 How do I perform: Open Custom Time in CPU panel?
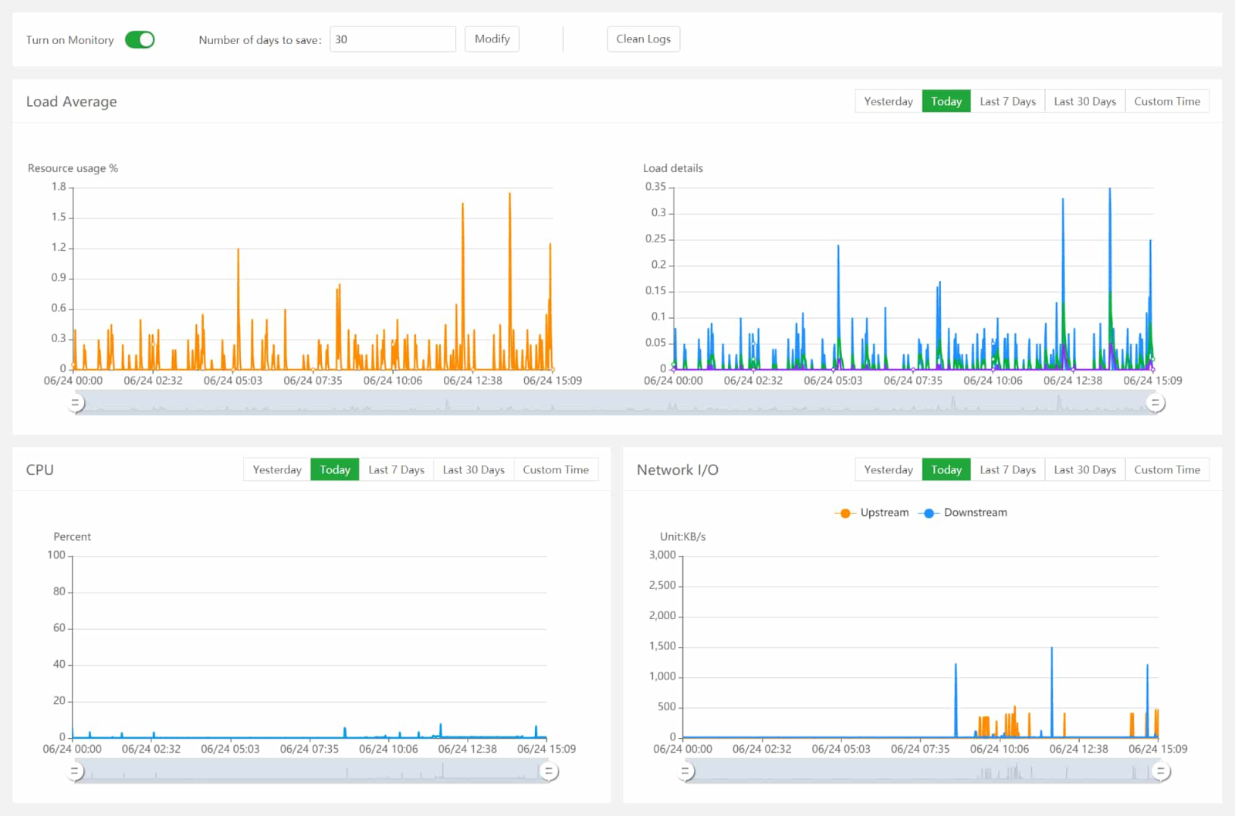(x=555, y=469)
